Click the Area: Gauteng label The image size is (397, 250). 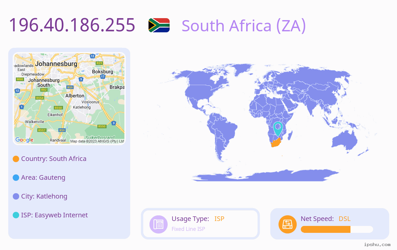pos(43,177)
